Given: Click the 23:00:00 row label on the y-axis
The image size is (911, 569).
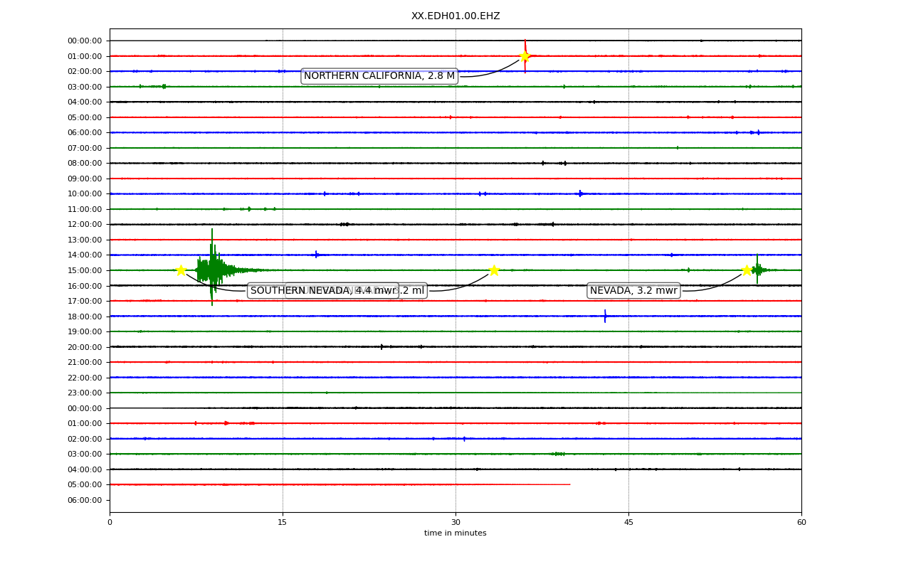Looking at the screenshot, I should pyautogui.click(x=85, y=393).
